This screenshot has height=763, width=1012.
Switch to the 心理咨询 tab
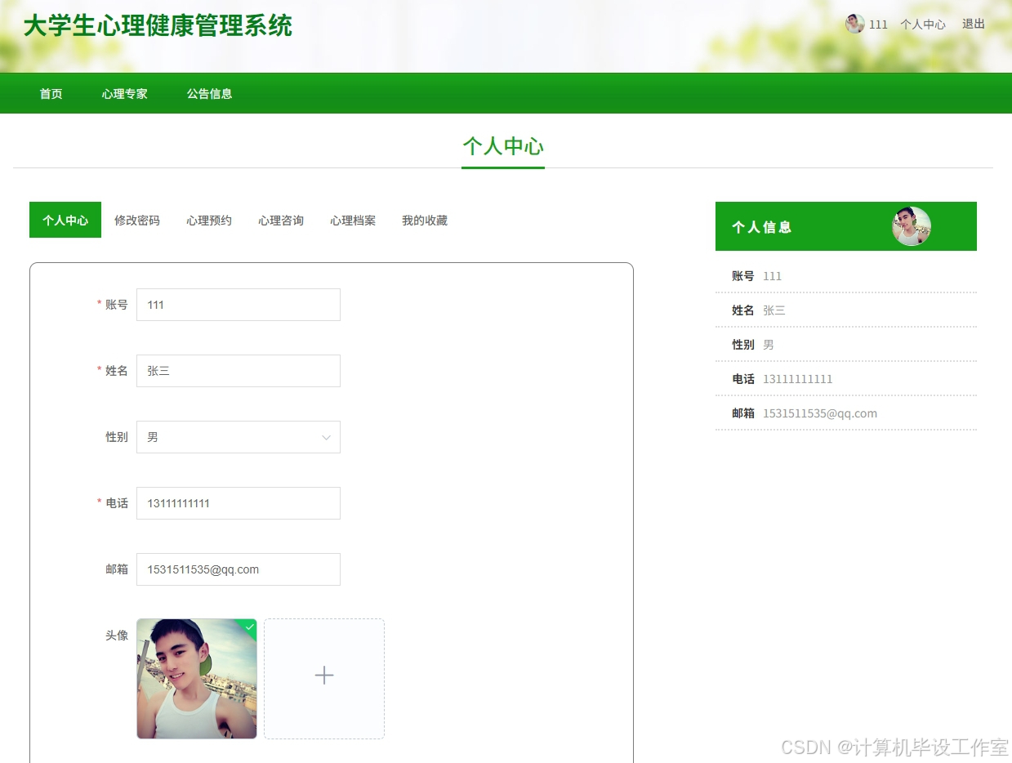pos(280,220)
